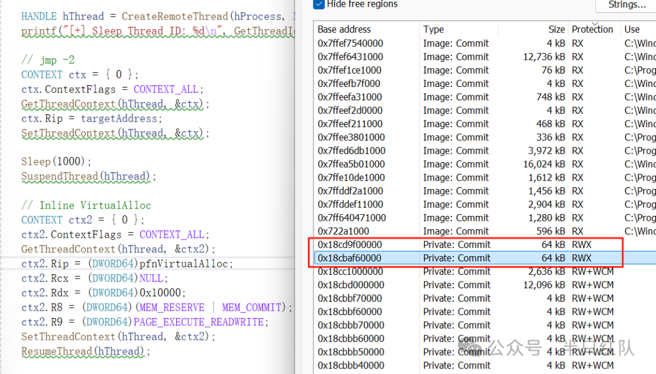The height and width of the screenshot is (374, 656).
Task: Select the 0x18cc1000000 2,636 kB row
Action: pos(485,271)
